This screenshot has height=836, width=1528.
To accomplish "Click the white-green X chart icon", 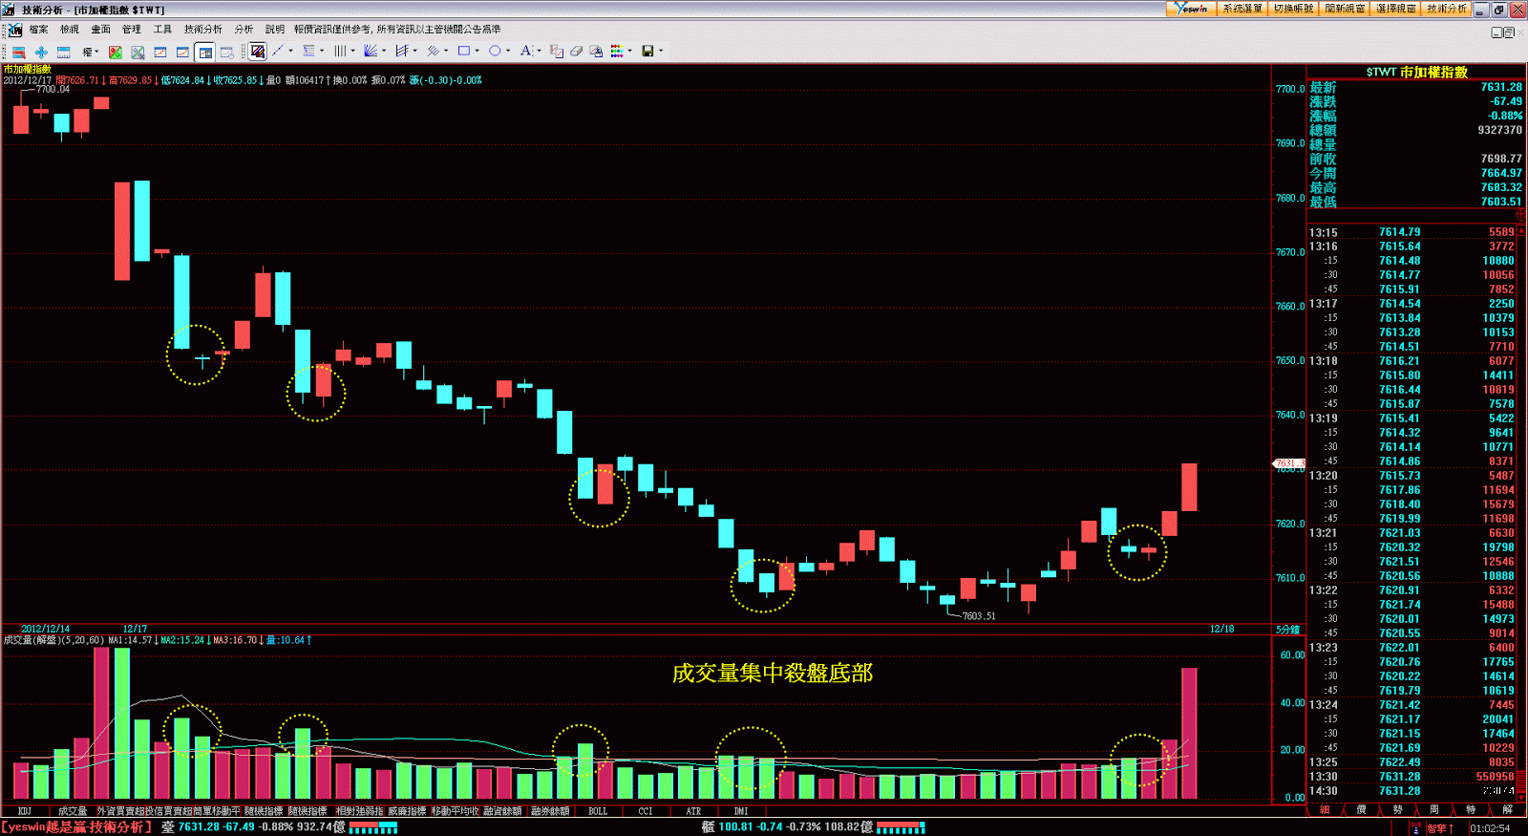I will pyautogui.click(x=138, y=52).
